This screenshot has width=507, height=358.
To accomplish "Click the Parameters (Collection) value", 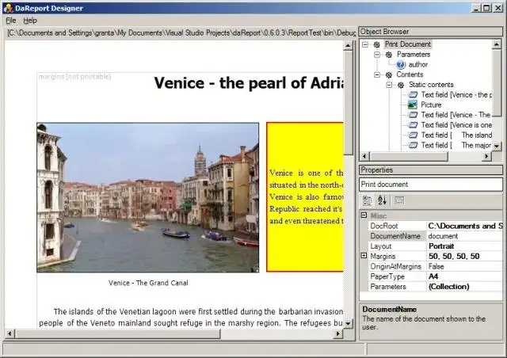I will pyautogui.click(x=465, y=287).
